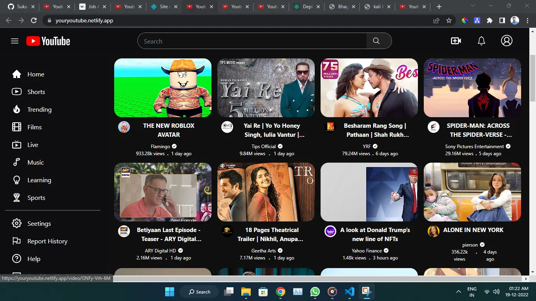
Task: Click the Flamingo channel name
Action: pyautogui.click(x=160, y=146)
